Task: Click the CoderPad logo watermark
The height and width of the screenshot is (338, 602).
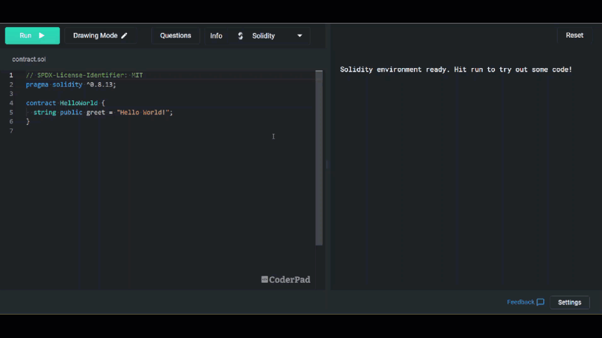Action: pyautogui.click(x=286, y=279)
